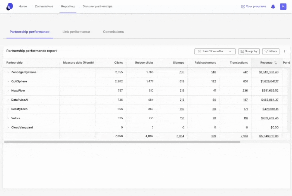Viewport: 292px width, 196px height.
Task: Click ScalifyTech revenue $428,601.15
Action: (x=271, y=109)
